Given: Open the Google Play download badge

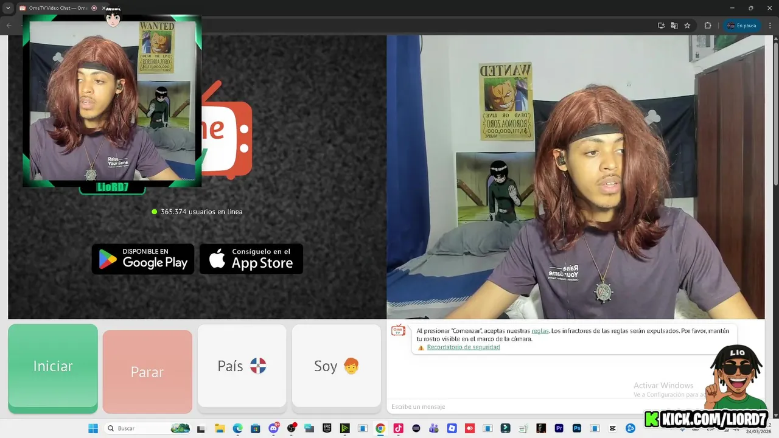Looking at the screenshot, I should click(x=143, y=259).
